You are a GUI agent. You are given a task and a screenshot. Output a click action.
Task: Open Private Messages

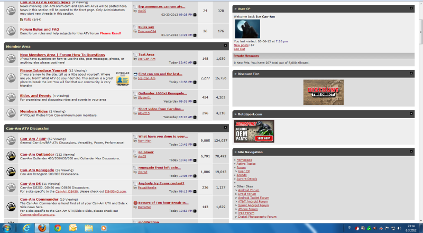pyautogui.click(x=246, y=56)
